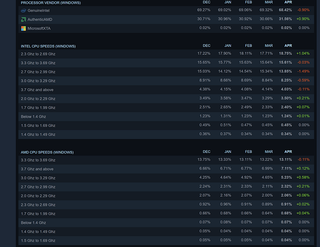Viewport: 320px width, 247px height.
Task: Click the +1.04% change in Intel CPU Speeds
Action: tap(303, 54)
